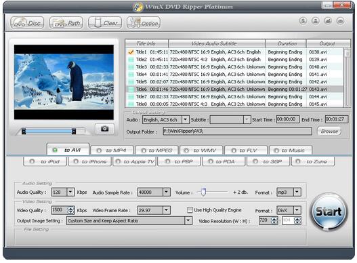This screenshot has width=357, height=263.
Task: Open the Subtitle dropdown
Action: coord(247,120)
